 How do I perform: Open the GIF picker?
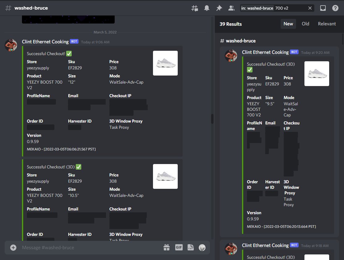click(x=179, y=248)
